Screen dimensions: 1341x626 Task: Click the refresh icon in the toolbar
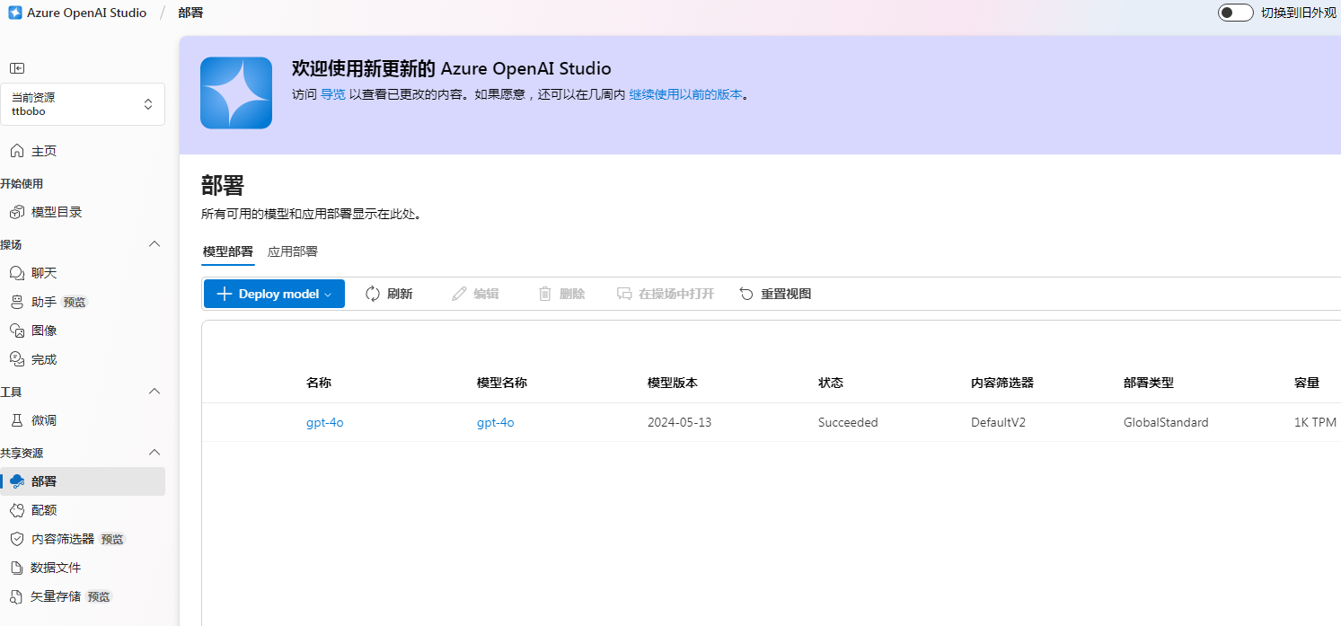(373, 294)
